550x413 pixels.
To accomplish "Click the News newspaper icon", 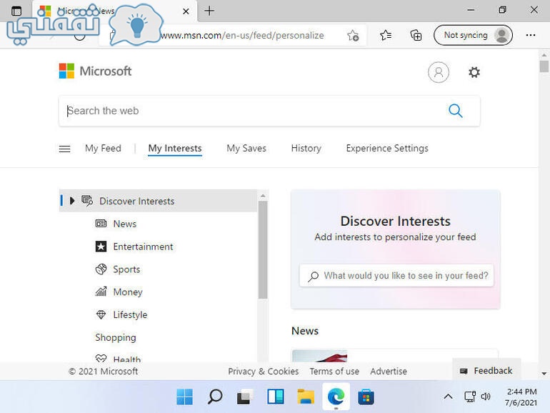I will 101,224.
